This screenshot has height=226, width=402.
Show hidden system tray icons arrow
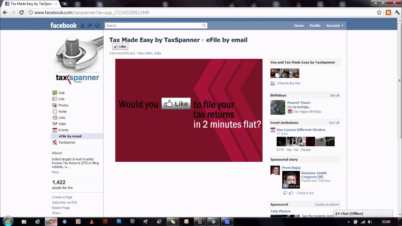[348, 222]
